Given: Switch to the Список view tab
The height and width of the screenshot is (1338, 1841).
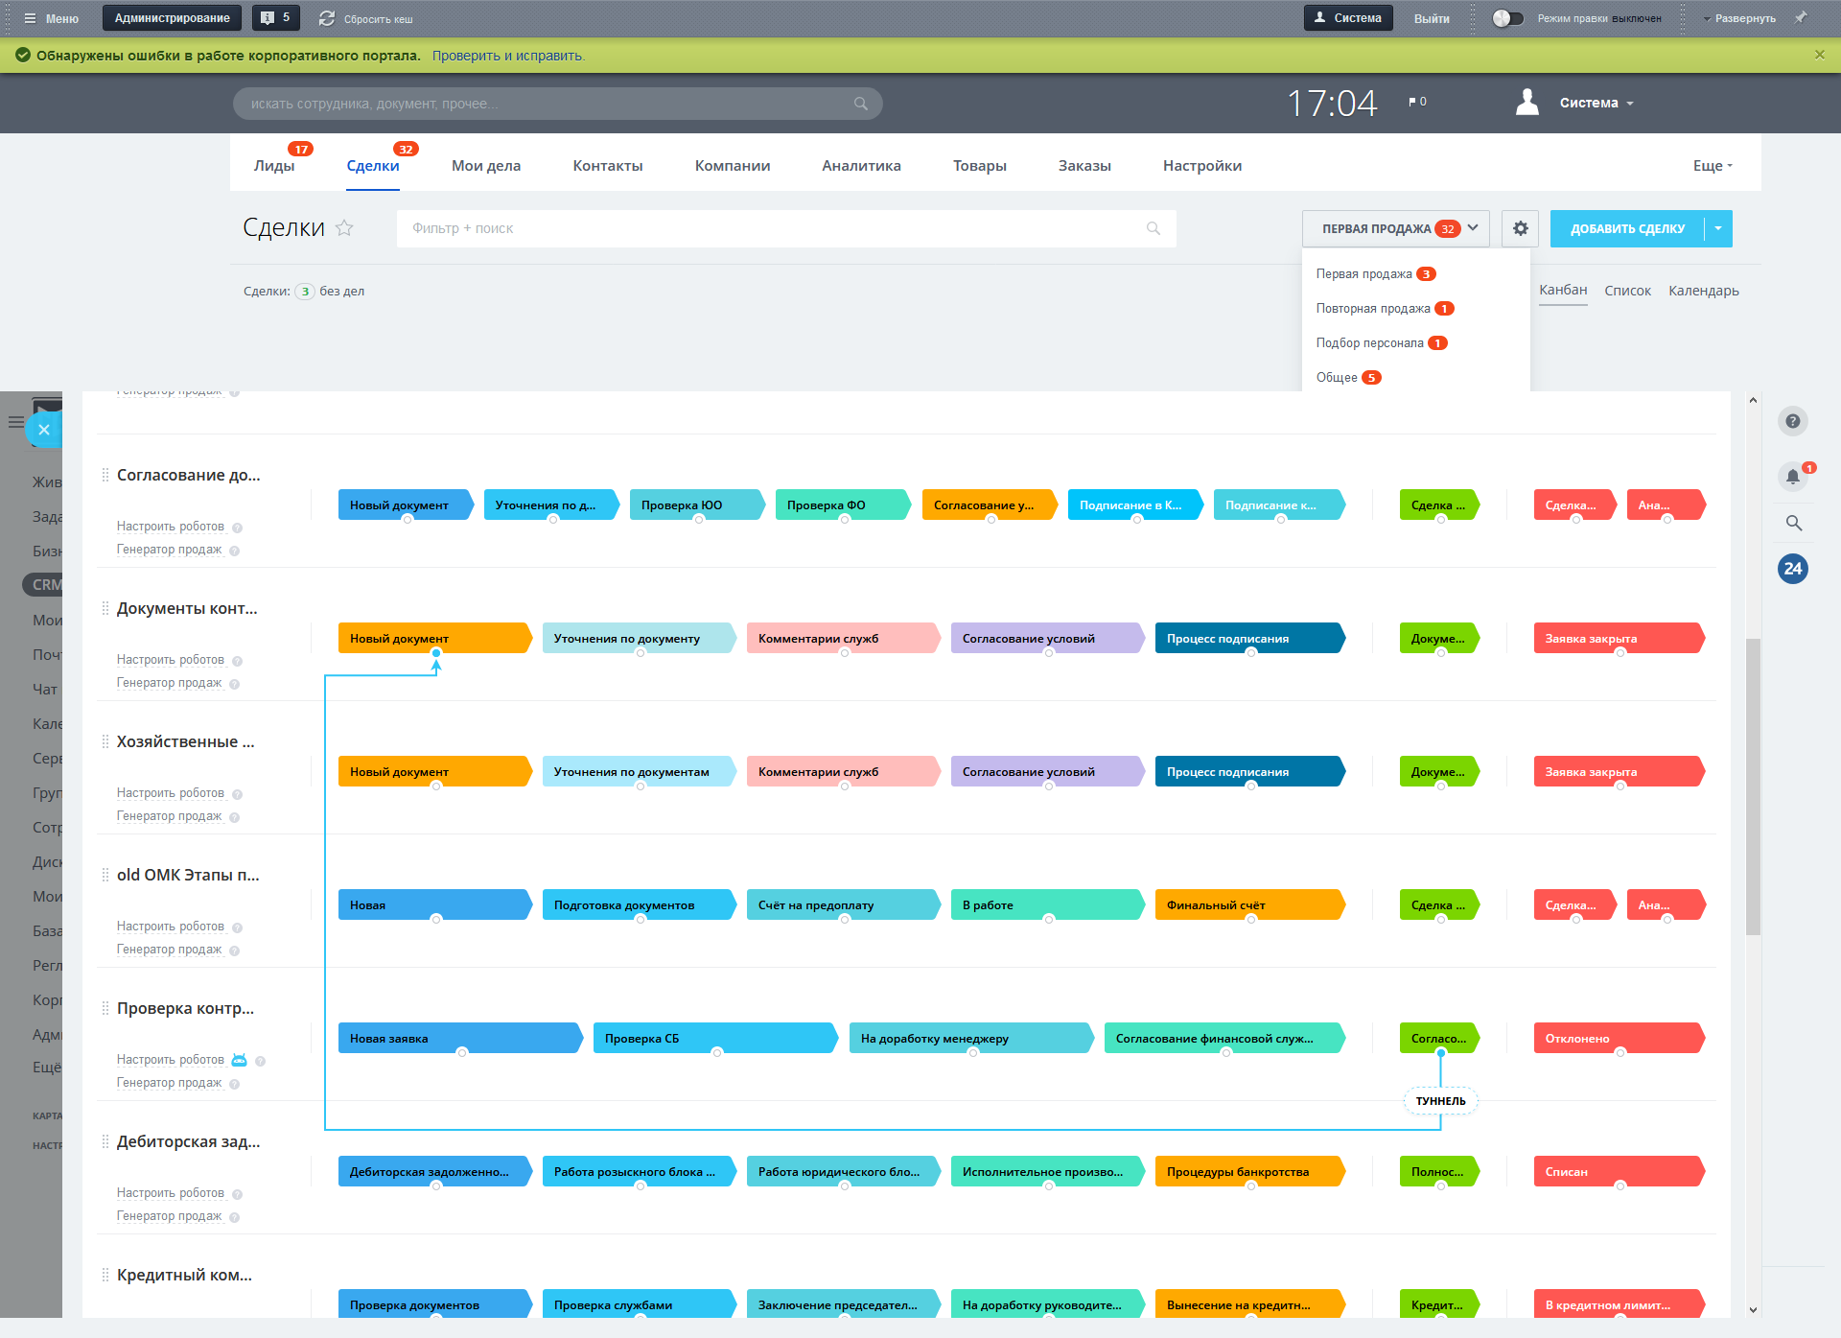Looking at the screenshot, I should tap(1627, 291).
